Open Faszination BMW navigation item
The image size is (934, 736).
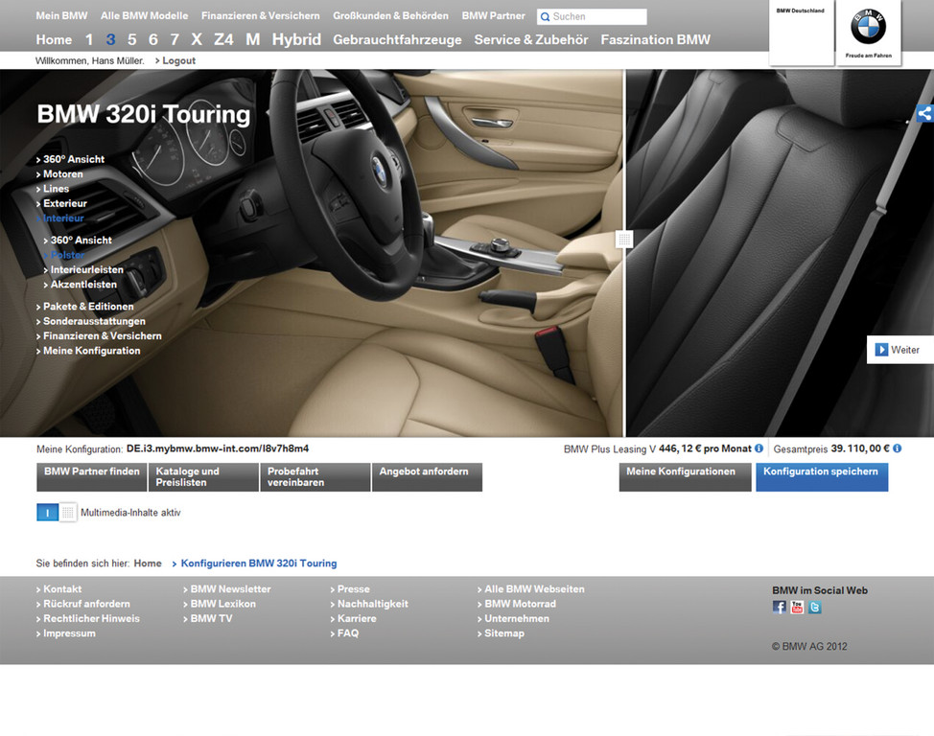click(655, 40)
